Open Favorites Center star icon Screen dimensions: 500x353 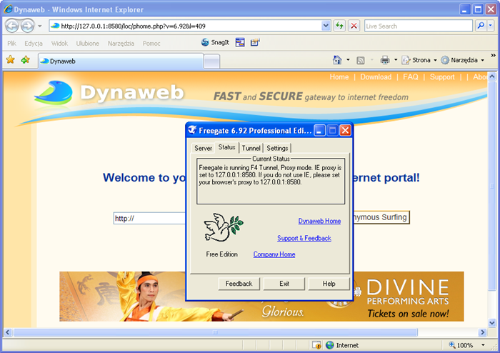(x=11, y=59)
